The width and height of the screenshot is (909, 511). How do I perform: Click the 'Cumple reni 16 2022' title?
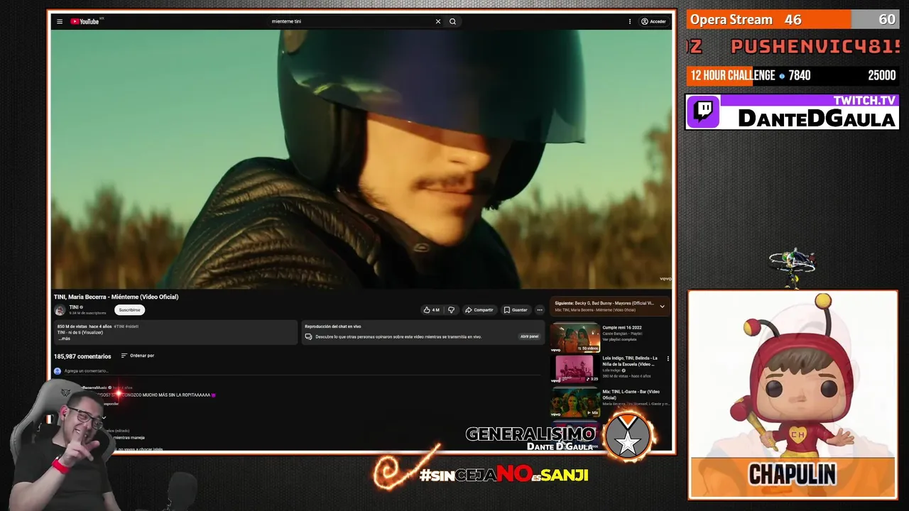(x=622, y=327)
